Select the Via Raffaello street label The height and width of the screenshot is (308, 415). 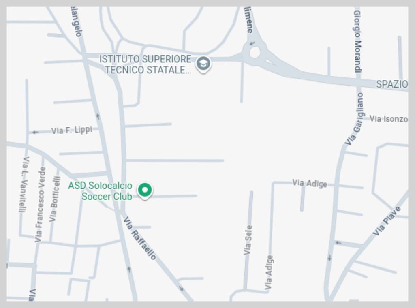click(x=140, y=238)
